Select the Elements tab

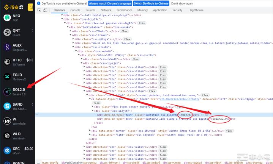coord(59,10)
